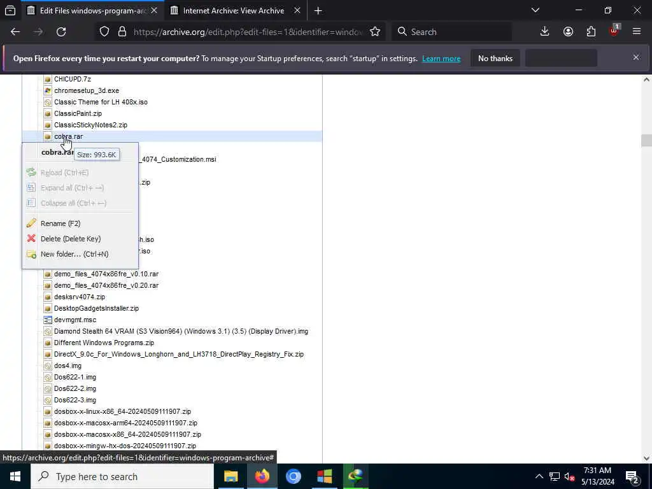Select DesktopGadgetsInstaller.zip file
The height and width of the screenshot is (489, 652).
point(97,308)
